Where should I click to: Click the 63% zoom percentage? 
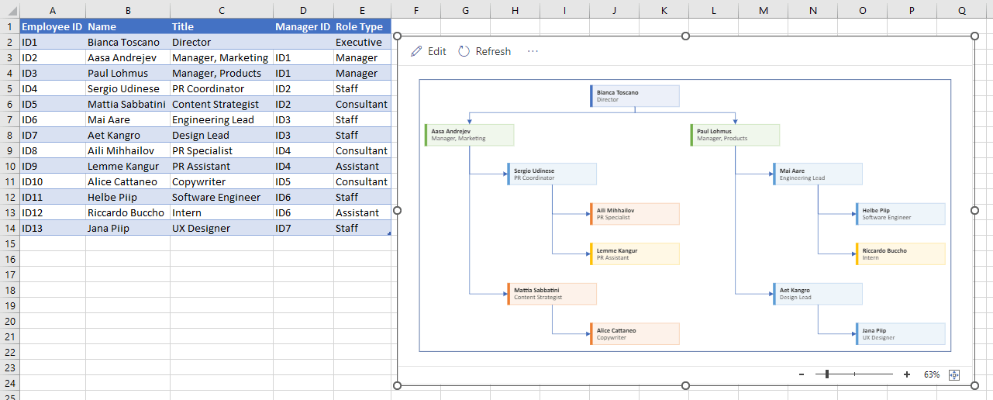point(932,374)
